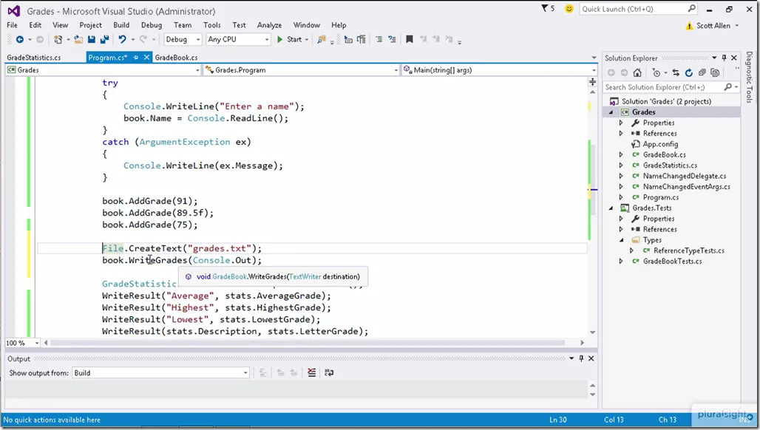Click the editor's horizontal scrollbar
The height and width of the screenshot is (430, 760).
[x=308, y=343]
